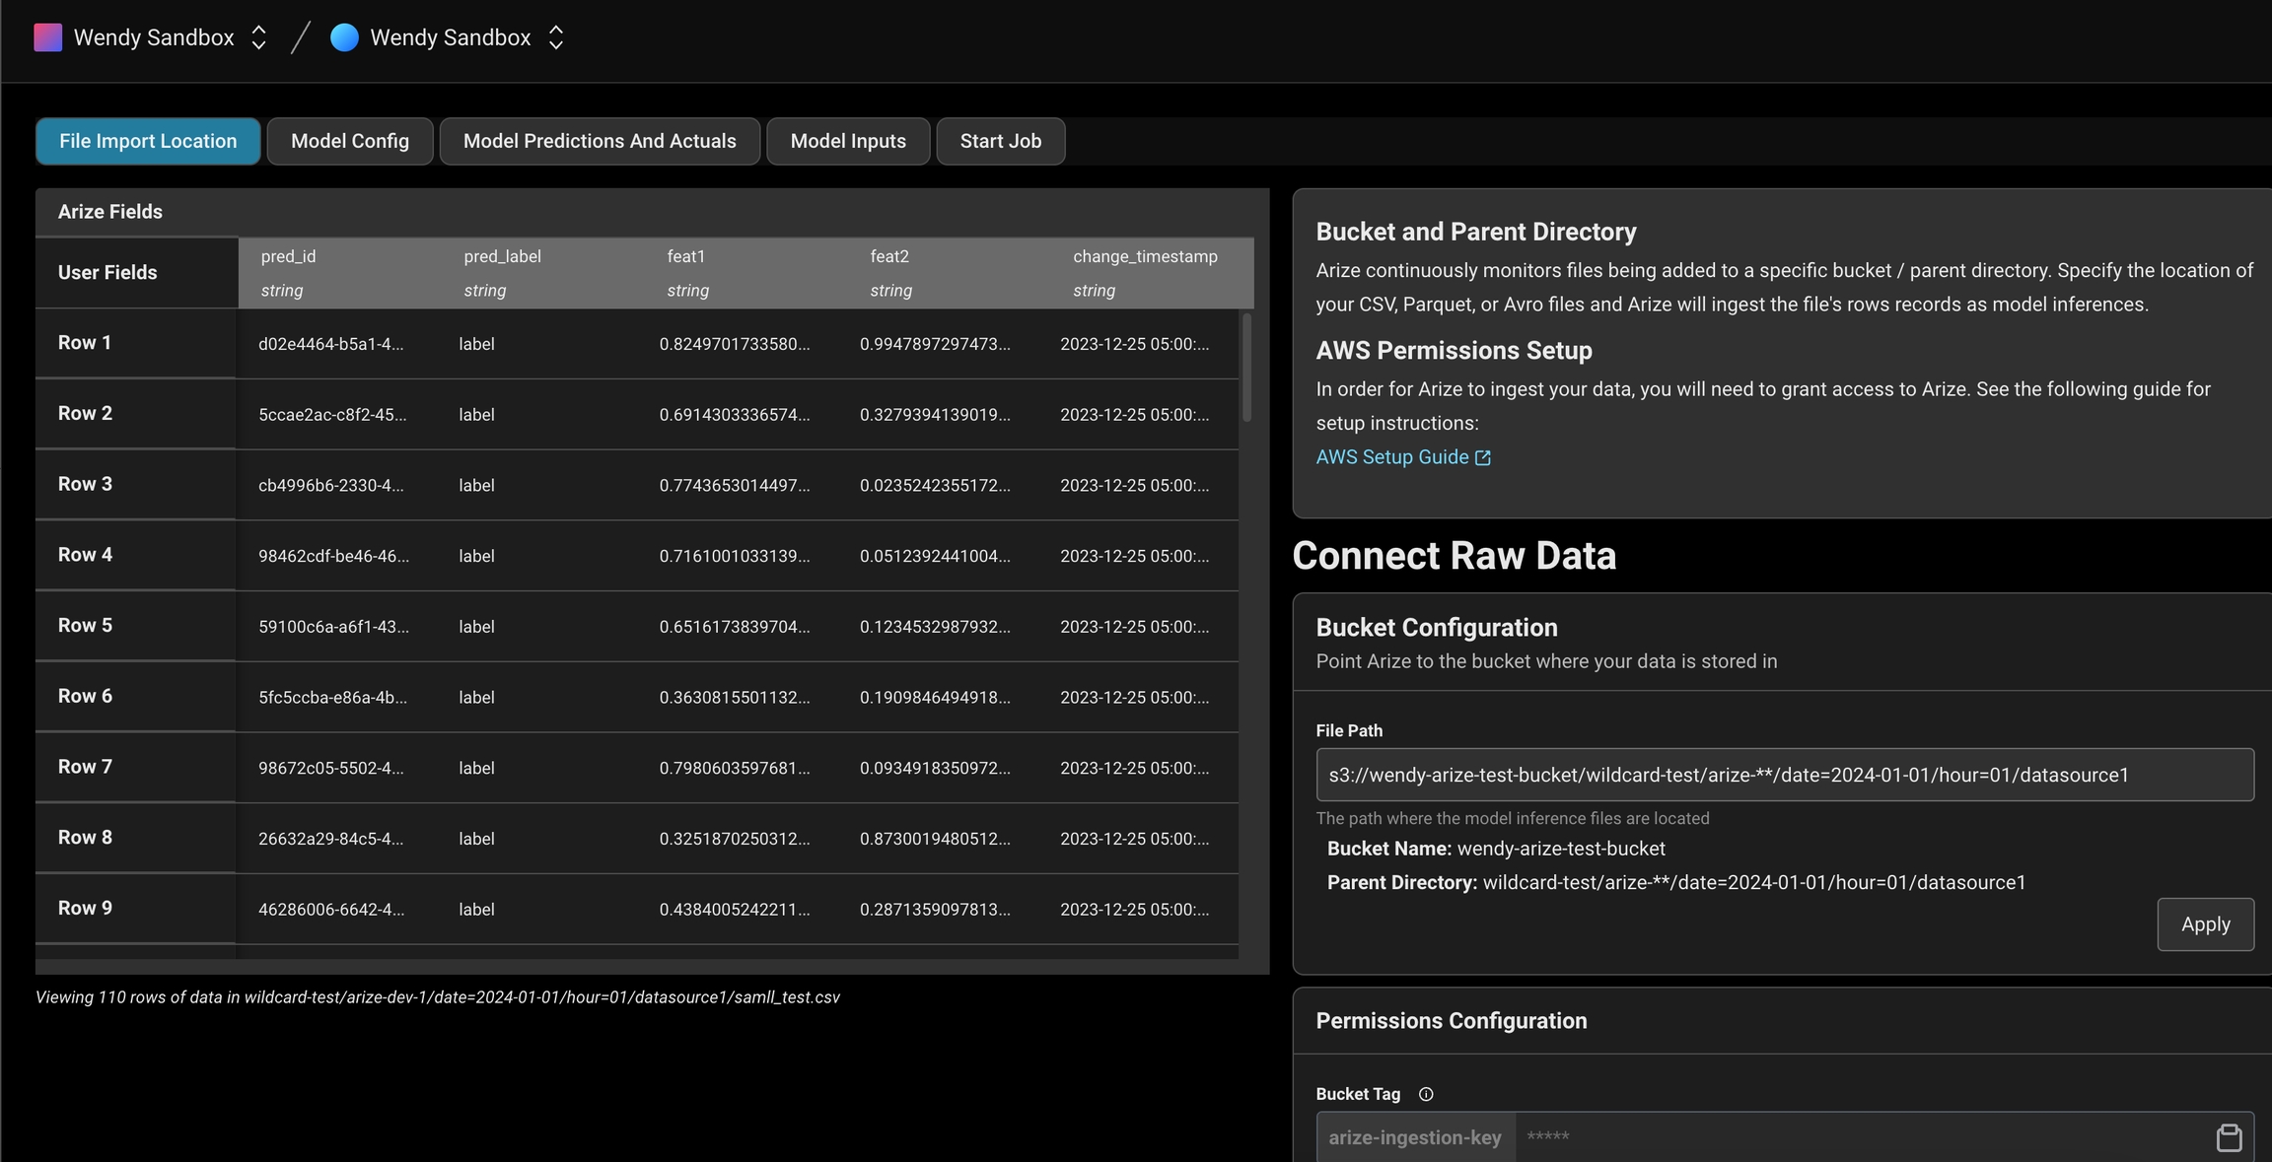
Task: Click the external link icon beside AWS Setup Guide
Action: pos(1482,457)
